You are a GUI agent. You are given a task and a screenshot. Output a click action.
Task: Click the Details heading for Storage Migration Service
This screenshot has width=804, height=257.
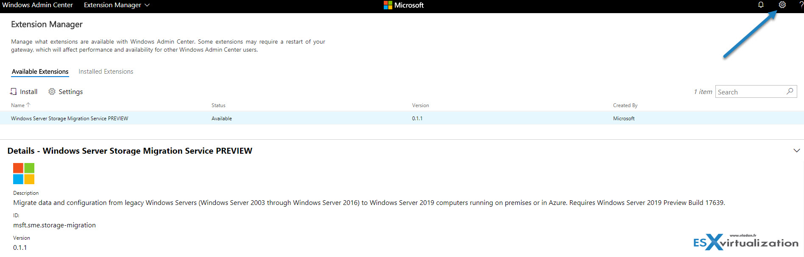pos(130,151)
